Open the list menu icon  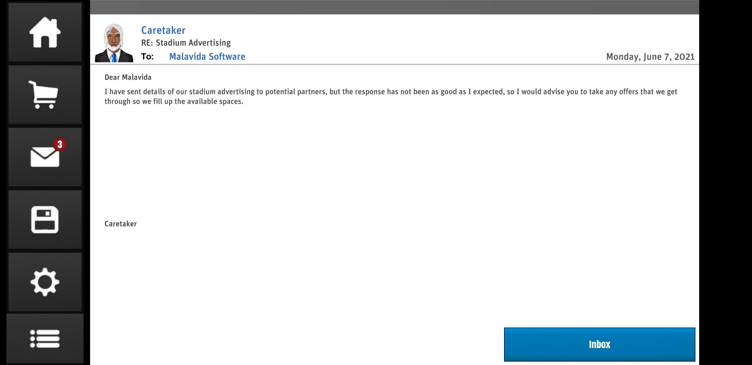[45, 339]
